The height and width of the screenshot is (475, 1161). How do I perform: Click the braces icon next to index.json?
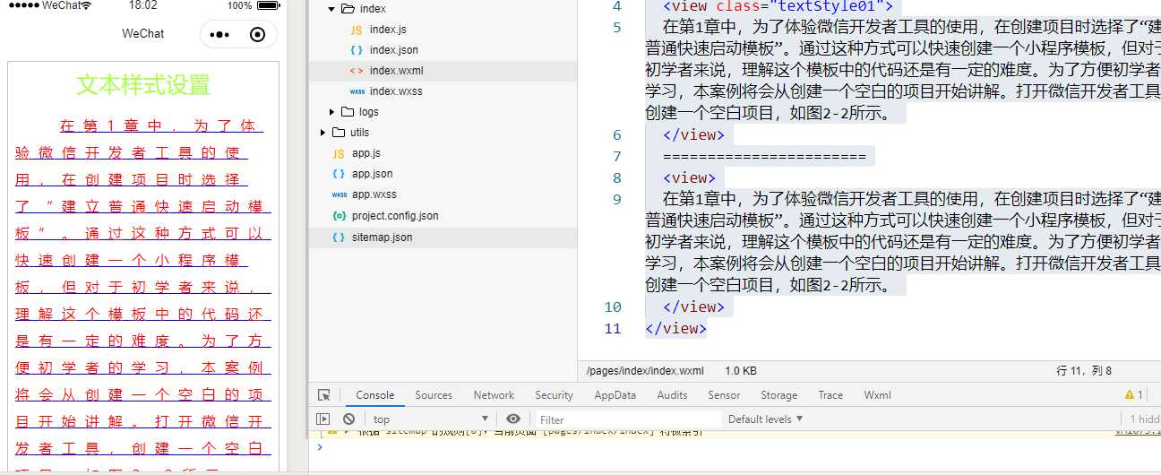(x=357, y=50)
